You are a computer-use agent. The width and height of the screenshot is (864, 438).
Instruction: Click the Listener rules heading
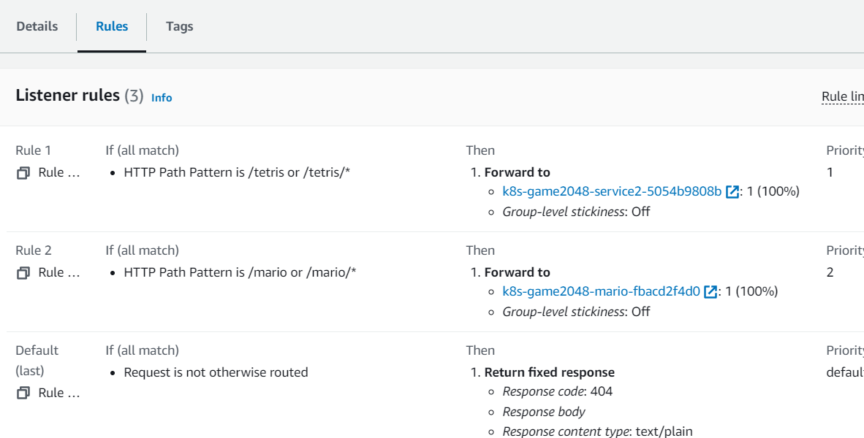coord(67,96)
